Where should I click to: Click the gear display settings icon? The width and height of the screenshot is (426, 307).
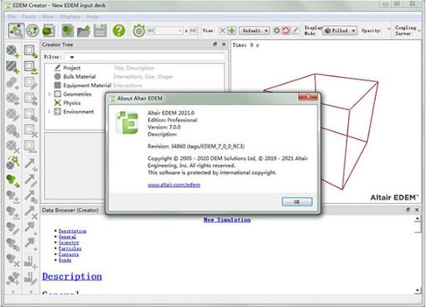click(277, 31)
